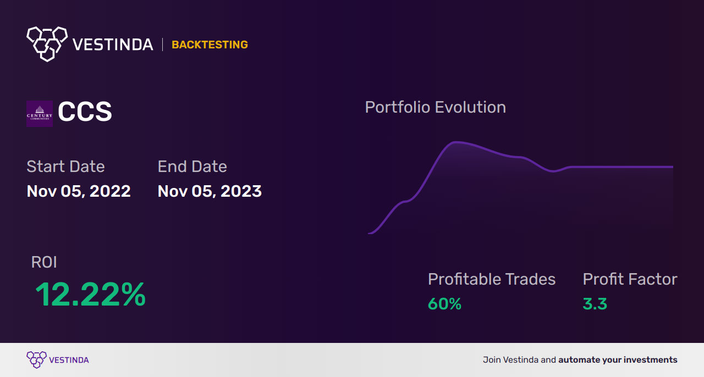Screen dimensions: 704x377
Task: Select the VESTINDA wordmark in the header
Action: pyautogui.click(x=113, y=45)
